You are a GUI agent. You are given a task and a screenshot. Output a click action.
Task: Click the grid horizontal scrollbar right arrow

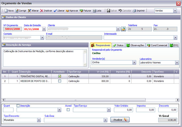coord(177,100)
